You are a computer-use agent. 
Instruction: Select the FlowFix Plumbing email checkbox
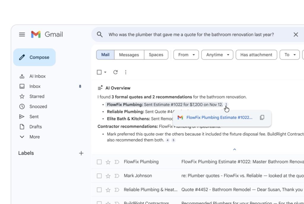click(99, 162)
